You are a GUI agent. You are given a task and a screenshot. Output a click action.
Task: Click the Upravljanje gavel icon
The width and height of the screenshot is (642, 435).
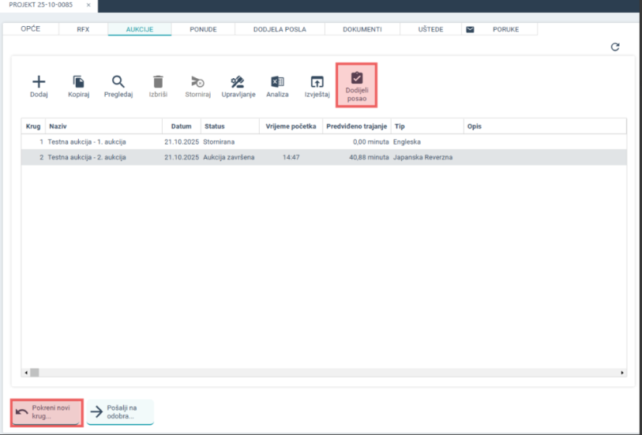[x=238, y=82]
